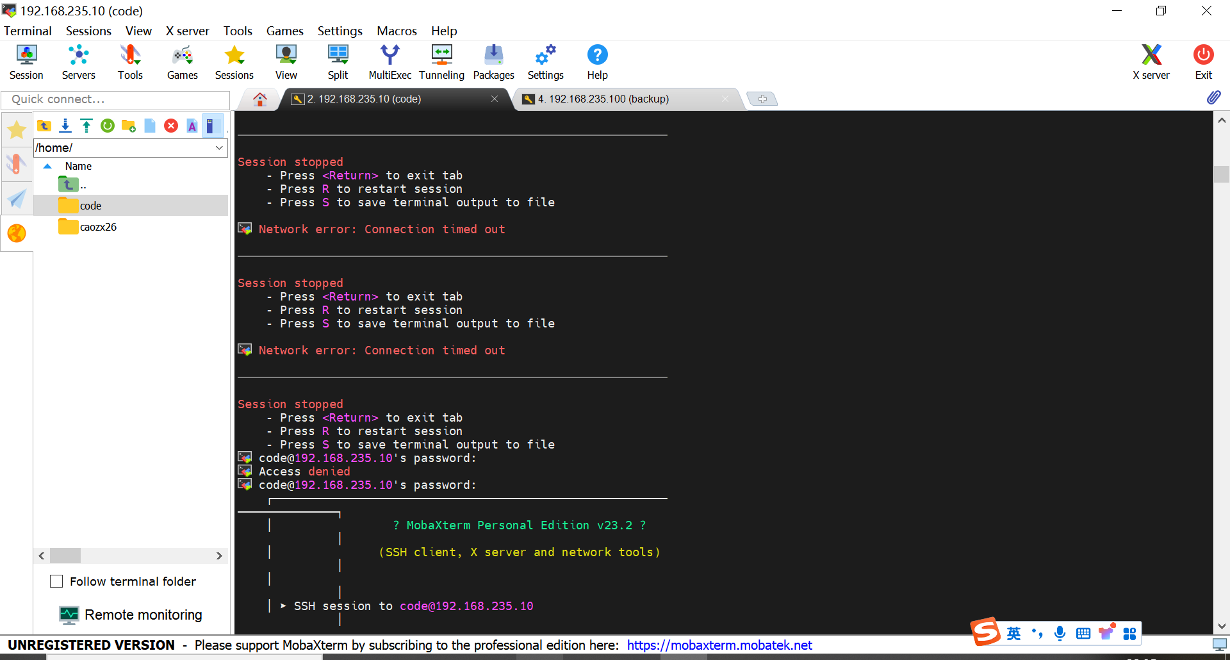Click the Help question mark toolbar icon
Screen dimensions: 1230x660
coord(598,62)
